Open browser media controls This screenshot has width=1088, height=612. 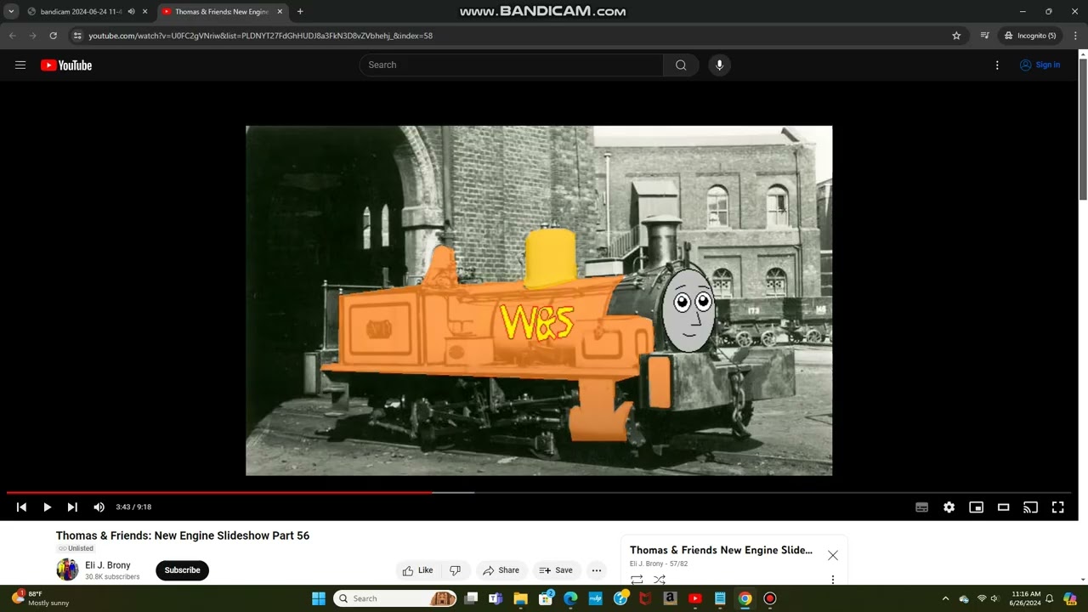point(984,36)
